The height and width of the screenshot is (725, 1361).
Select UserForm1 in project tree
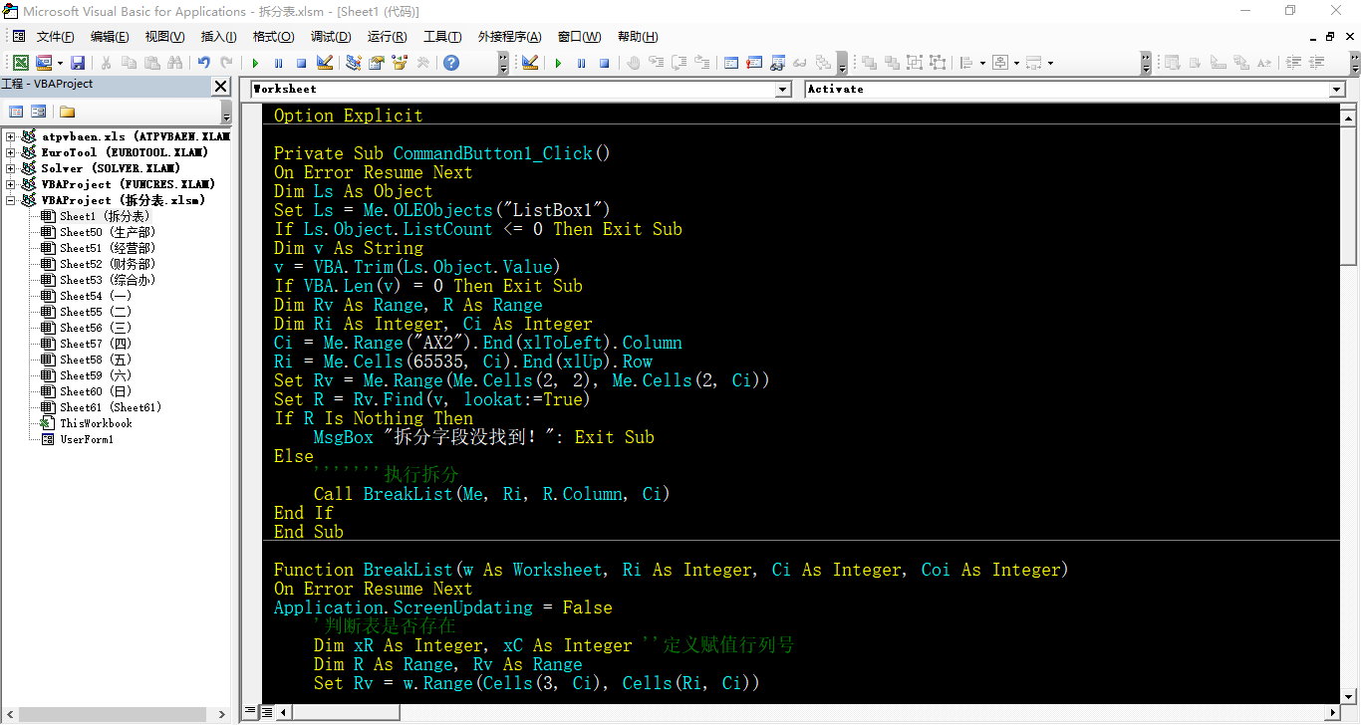point(78,439)
